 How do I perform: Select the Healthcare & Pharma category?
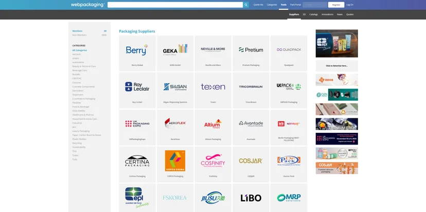coord(83,115)
